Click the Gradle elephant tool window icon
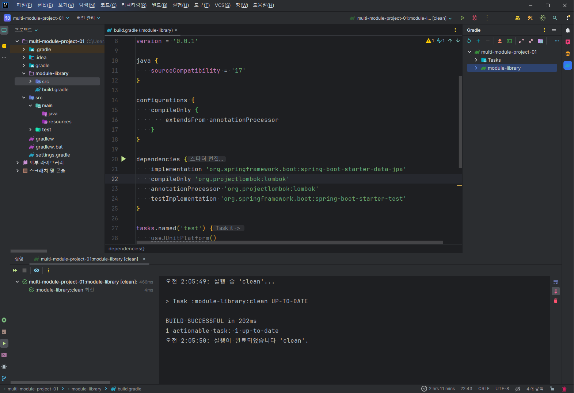Image resolution: width=574 pixels, height=393 pixels. pos(568,65)
